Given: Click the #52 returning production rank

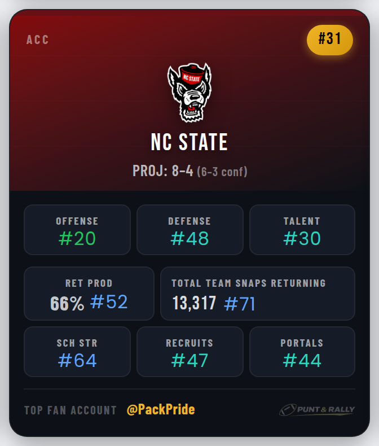Looking at the screenshot, I should [x=109, y=301].
